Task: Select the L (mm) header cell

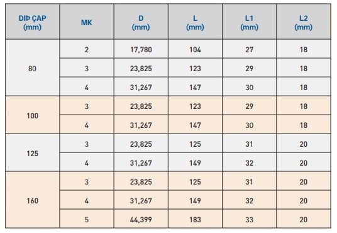Action: 195,22
